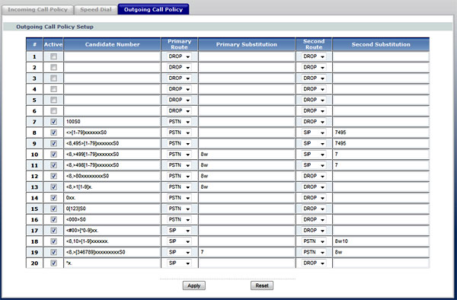Viewport: 457px width, 300px height.
Task: Open Second Route dropdown for rule 3
Action: [314, 78]
